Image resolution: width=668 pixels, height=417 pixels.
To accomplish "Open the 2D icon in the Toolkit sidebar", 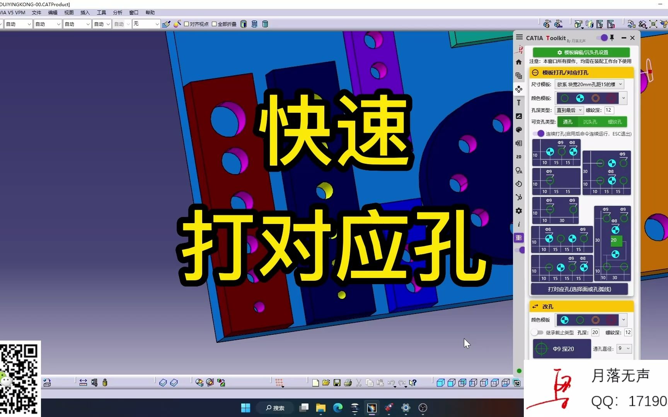I will (x=519, y=157).
